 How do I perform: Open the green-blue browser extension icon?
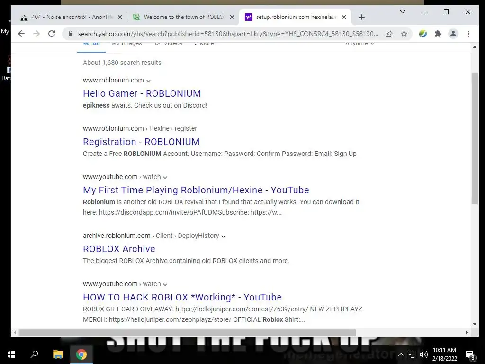point(423,34)
